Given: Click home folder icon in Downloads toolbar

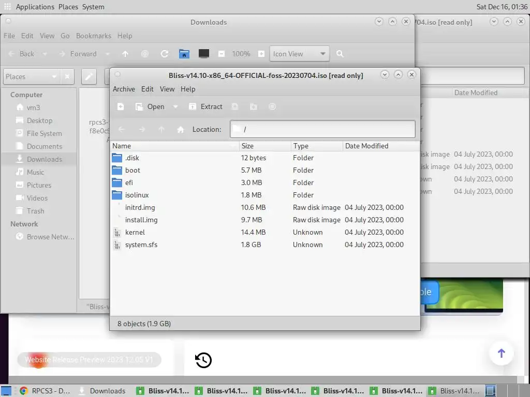Looking at the screenshot, I should [184, 54].
